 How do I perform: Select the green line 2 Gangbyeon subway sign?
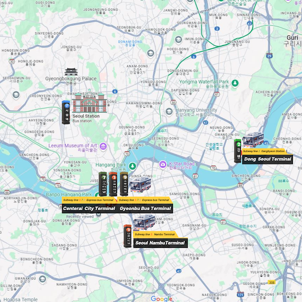[x=238, y=151]
